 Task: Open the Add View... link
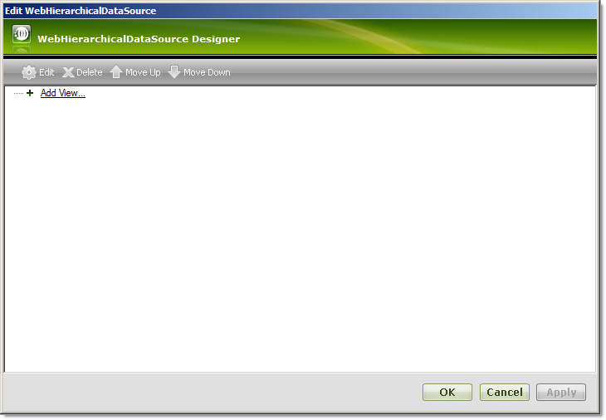[62, 93]
